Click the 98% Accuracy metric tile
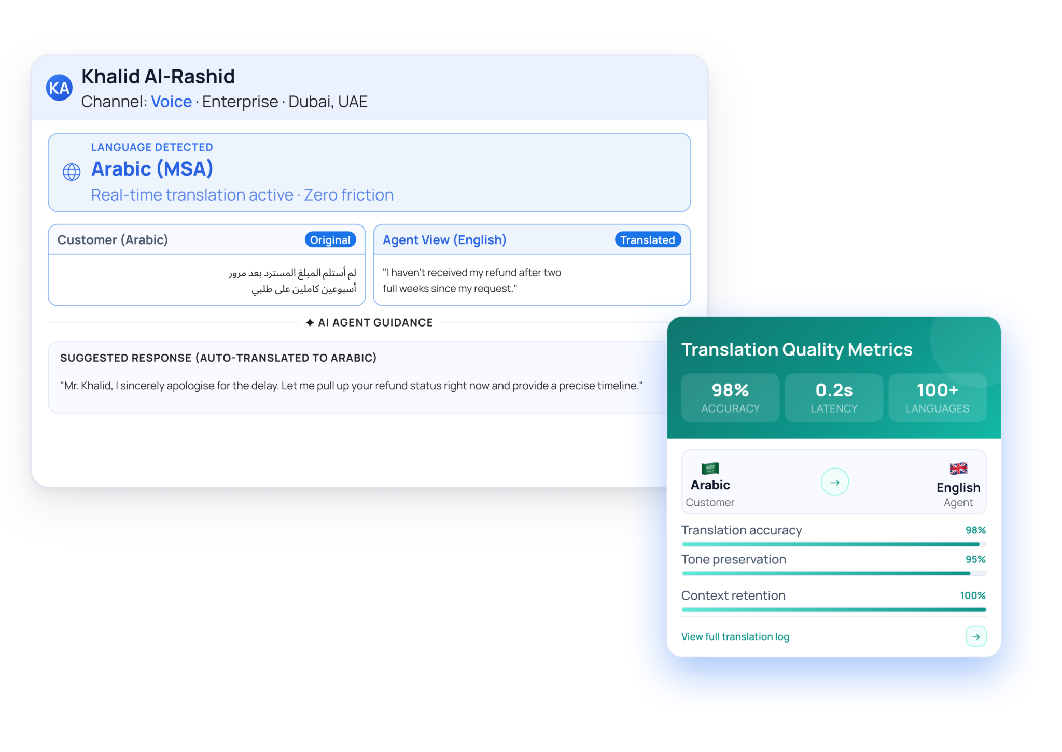 (730, 398)
